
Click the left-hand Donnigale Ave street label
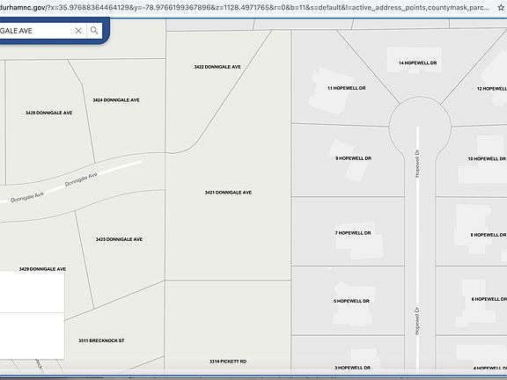pos(27,197)
